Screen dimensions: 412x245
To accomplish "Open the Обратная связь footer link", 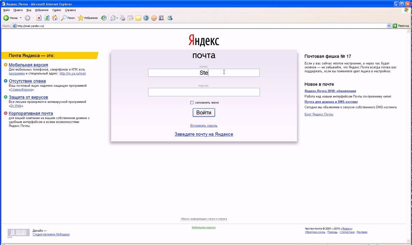I will point(315,232).
